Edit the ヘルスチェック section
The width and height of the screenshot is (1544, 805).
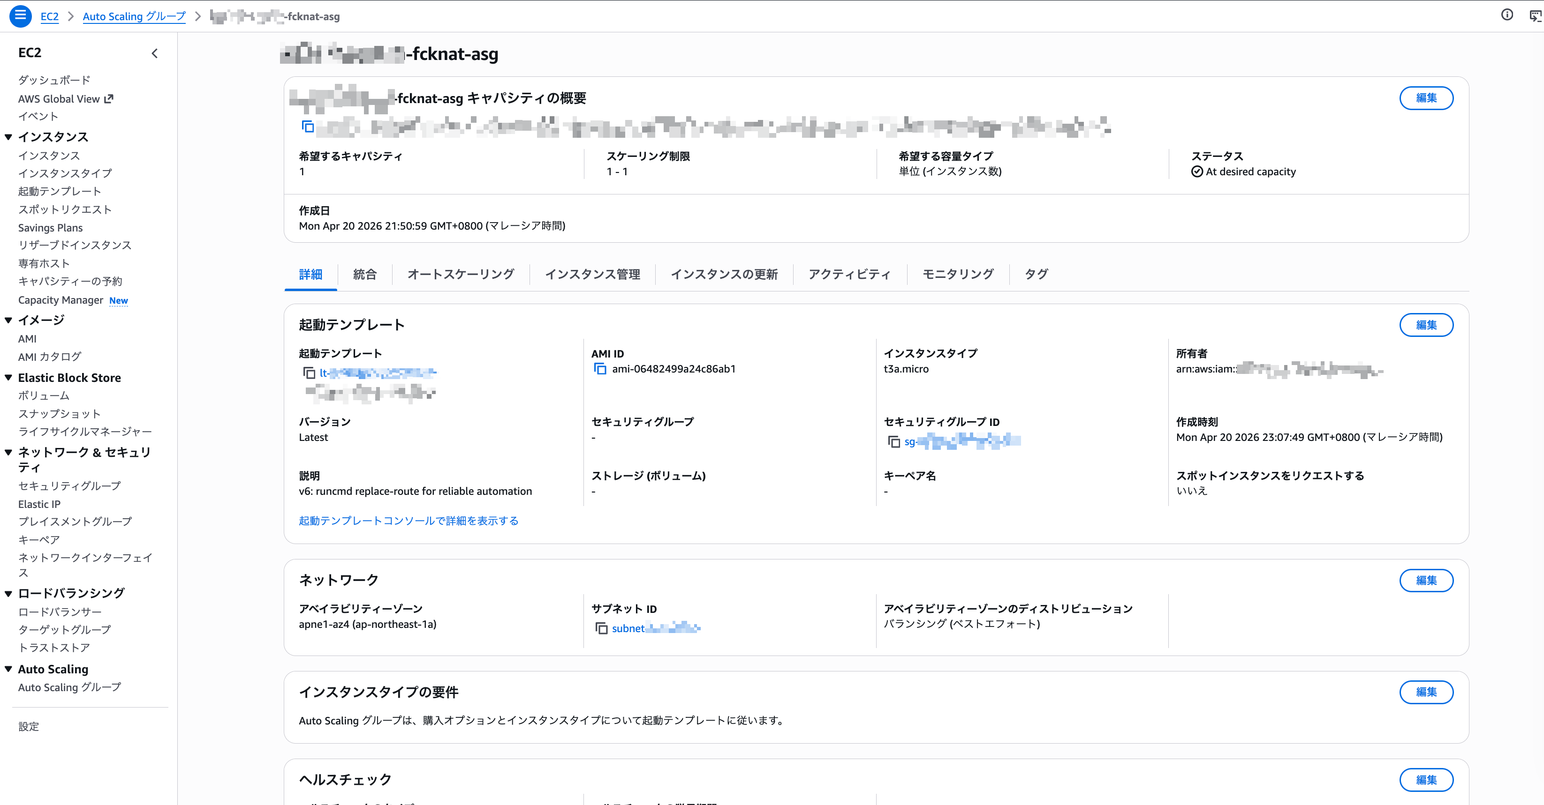click(1426, 780)
